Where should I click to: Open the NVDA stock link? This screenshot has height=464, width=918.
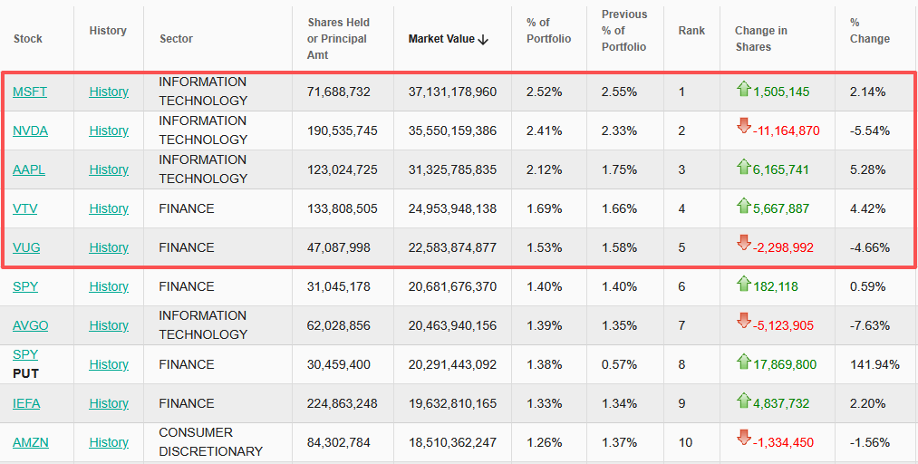30,130
